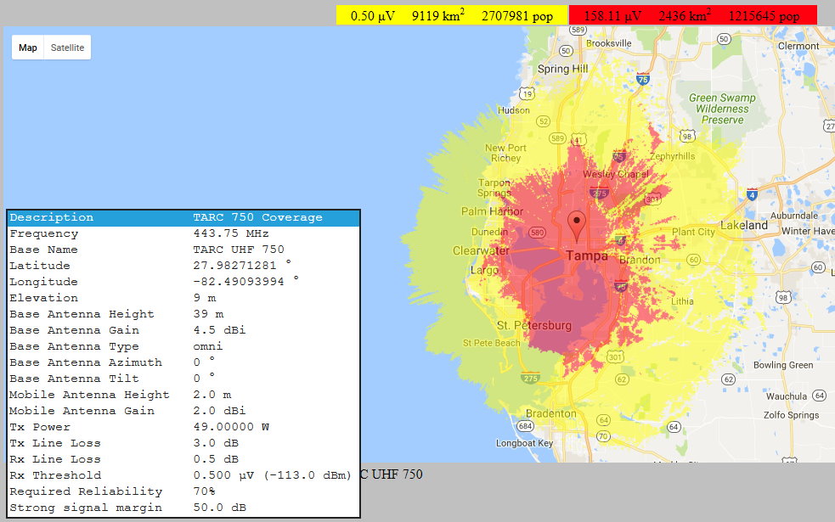Image resolution: width=835 pixels, height=522 pixels.
Task: Select the Map view tab
Action: (27, 48)
